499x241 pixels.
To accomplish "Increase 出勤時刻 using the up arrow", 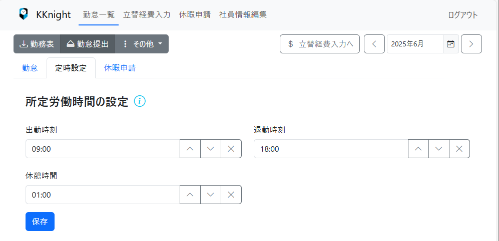I will pos(190,149).
